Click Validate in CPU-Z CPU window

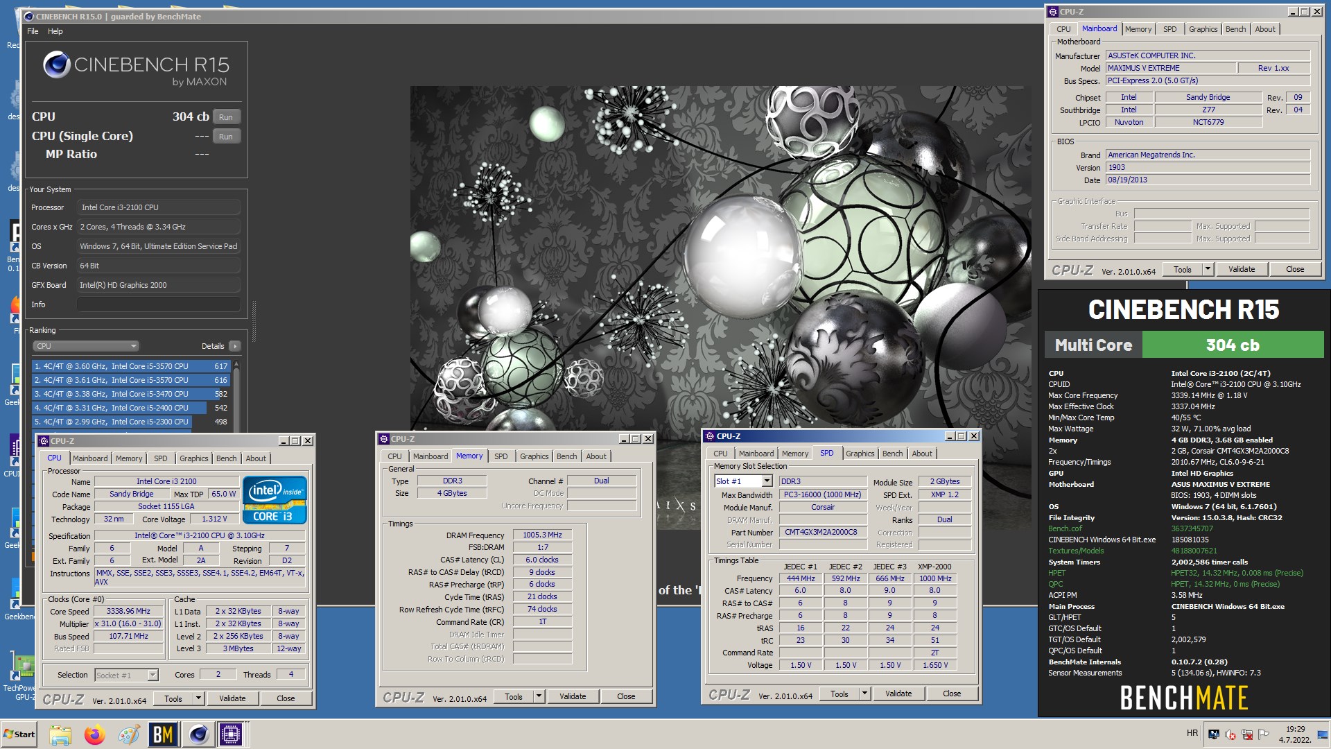tap(232, 698)
